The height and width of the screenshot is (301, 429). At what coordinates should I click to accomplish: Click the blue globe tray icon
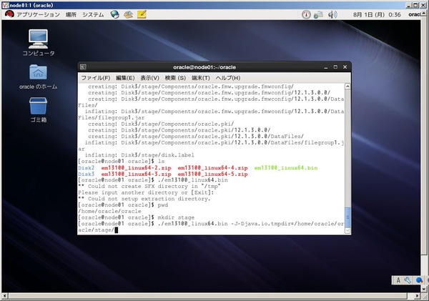click(x=419, y=280)
